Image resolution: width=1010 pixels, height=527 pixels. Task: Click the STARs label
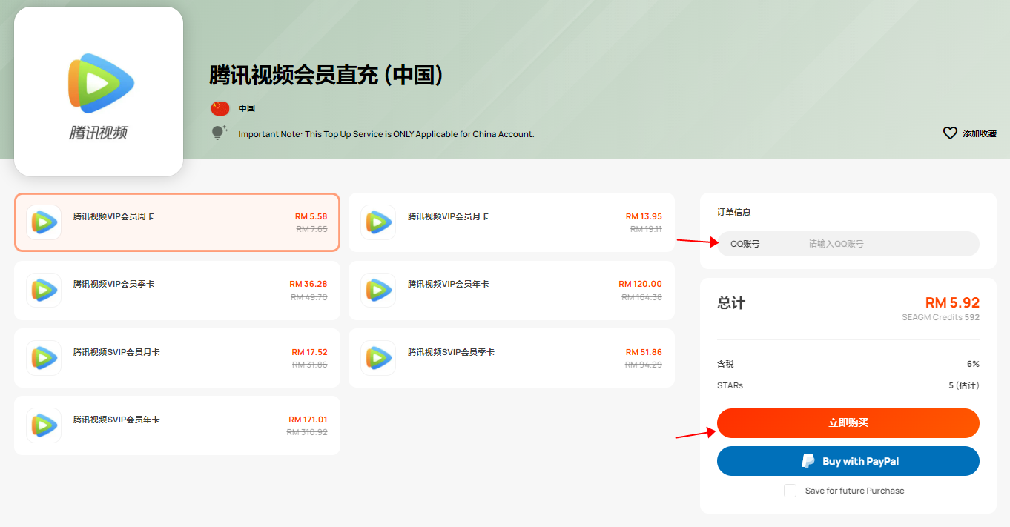[730, 385]
